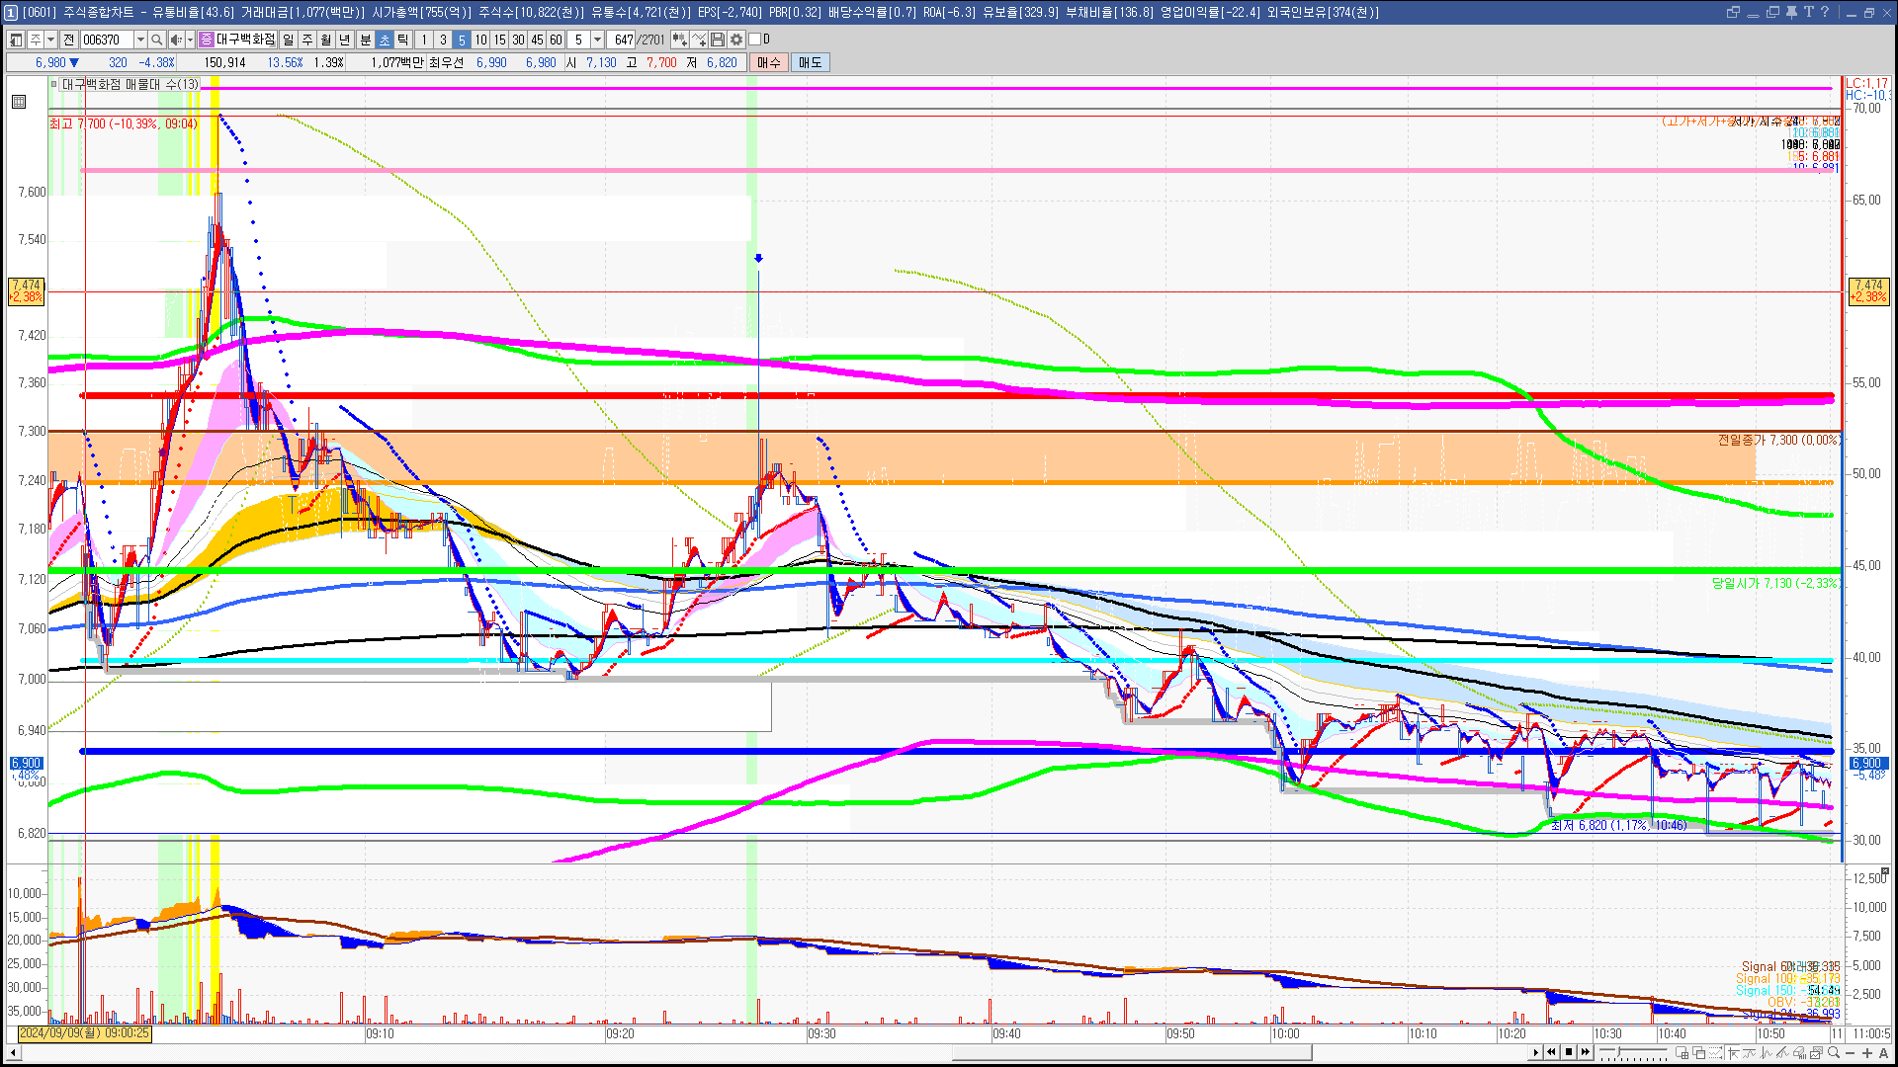
Task: Click the plus zoom-in icon at bottom
Action: 1867,1053
